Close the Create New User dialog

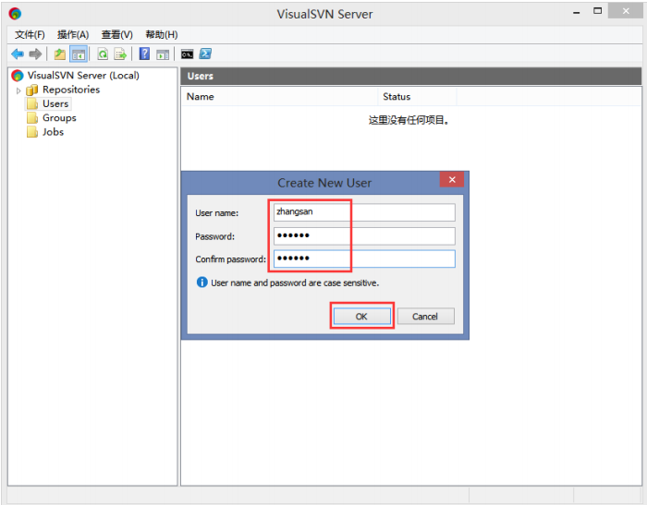452,180
